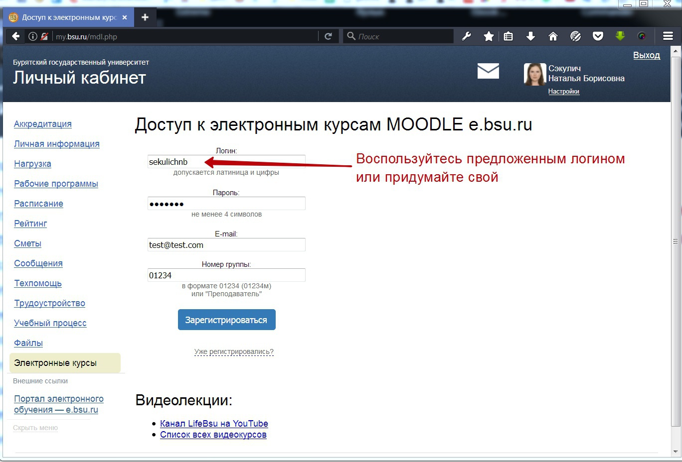The width and height of the screenshot is (682, 462).
Task: Click the green update arrow icon
Action: (620, 36)
